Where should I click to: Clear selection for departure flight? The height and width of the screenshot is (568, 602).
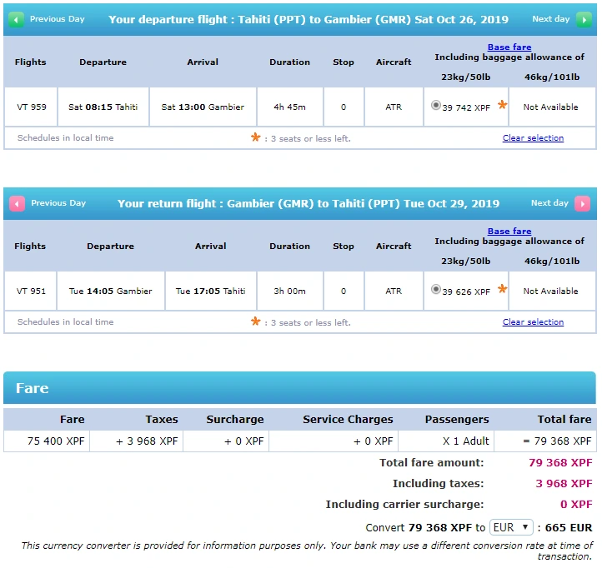click(x=533, y=138)
